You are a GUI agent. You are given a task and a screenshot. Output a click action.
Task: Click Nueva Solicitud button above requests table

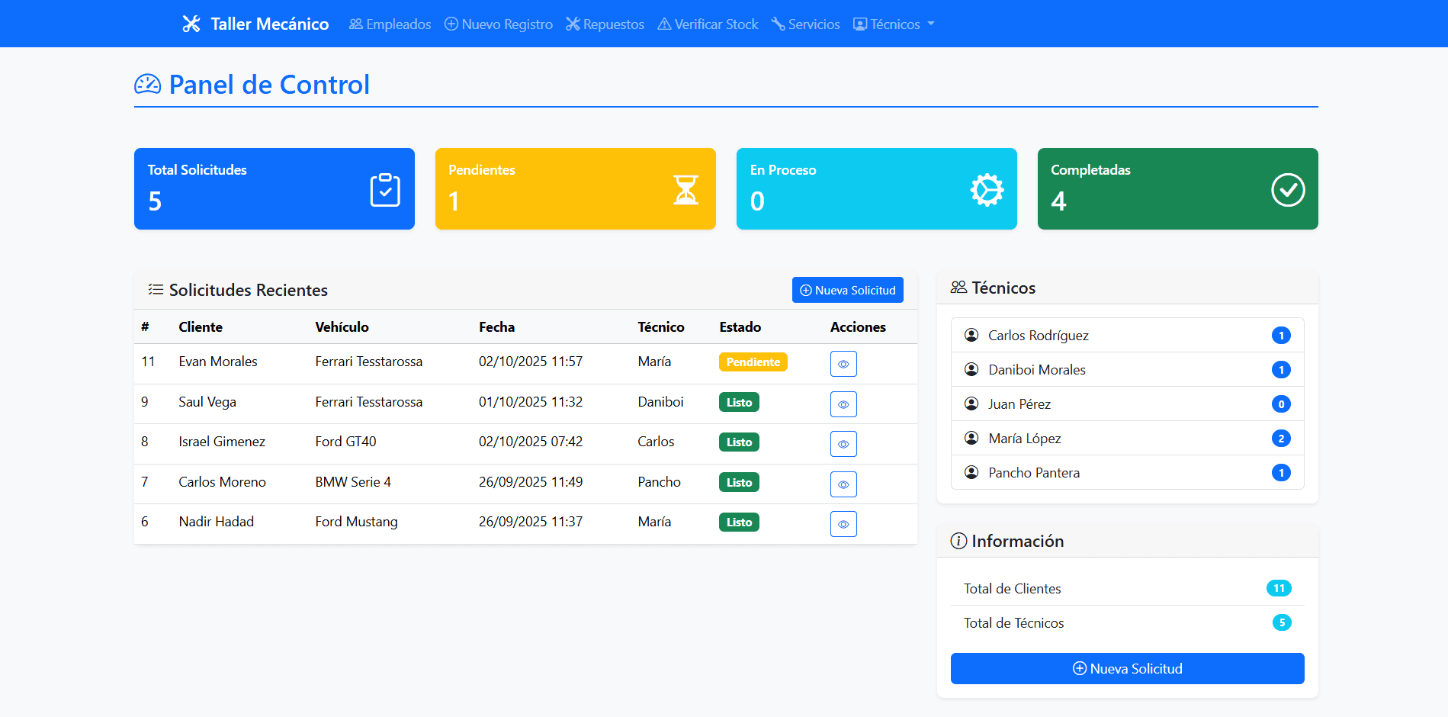(x=848, y=290)
